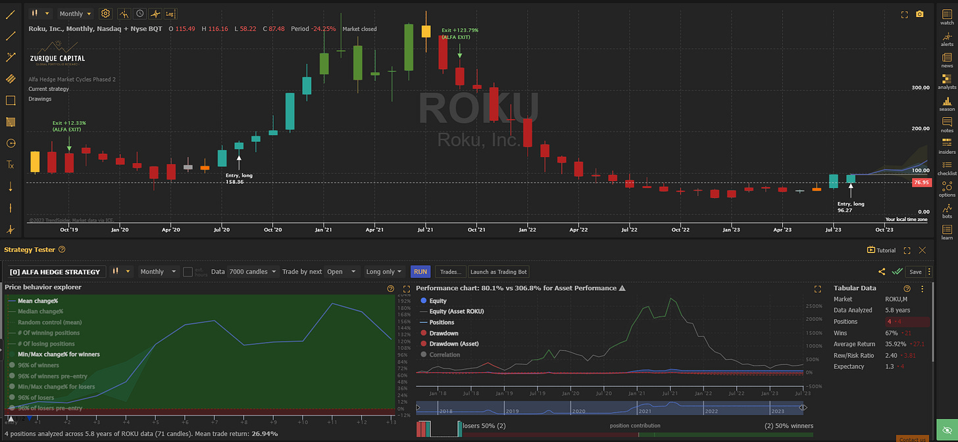Expand main chart to fullscreen
958x442 pixels.
904,14
